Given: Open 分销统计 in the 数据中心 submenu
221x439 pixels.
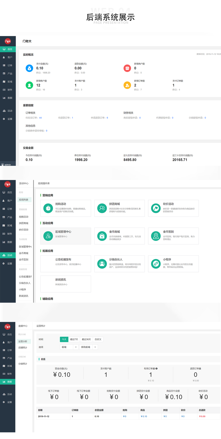Looking at the screenshot, I should [23, 364].
